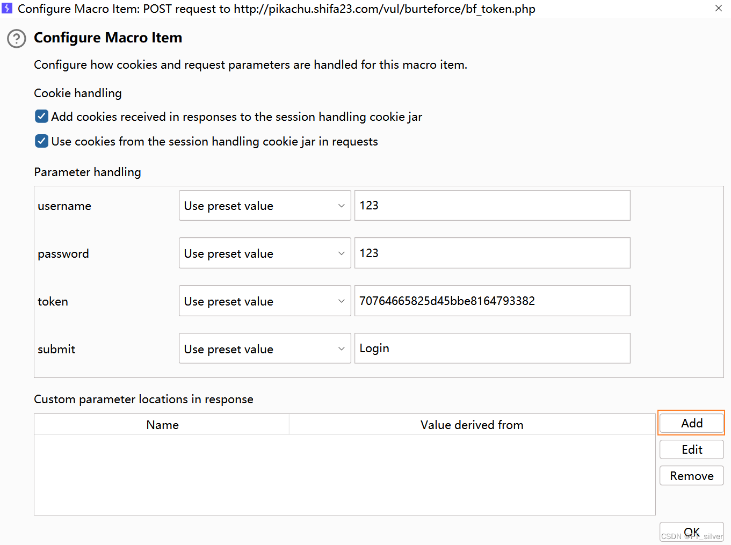This screenshot has width=731, height=545.
Task: Open the username parameter handling dropdown
Action: tap(265, 206)
